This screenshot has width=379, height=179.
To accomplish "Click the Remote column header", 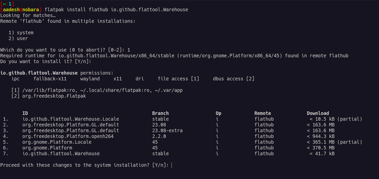I will (262, 113).
